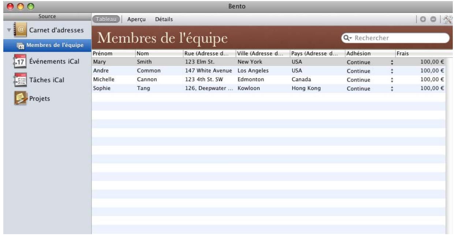
Task: Click the Pays (Adresse d... column header
Action: [x=317, y=53]
